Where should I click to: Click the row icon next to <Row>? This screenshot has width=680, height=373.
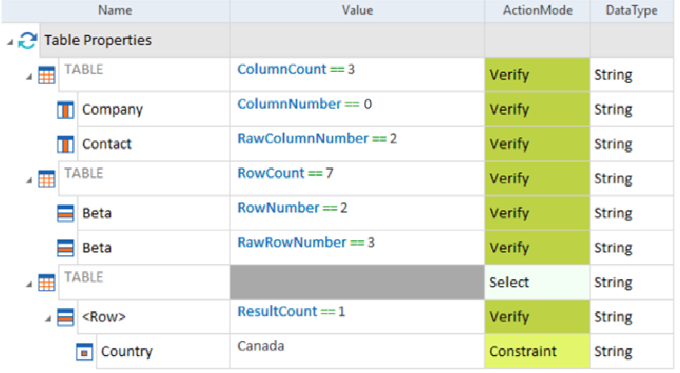pos(65,318)
